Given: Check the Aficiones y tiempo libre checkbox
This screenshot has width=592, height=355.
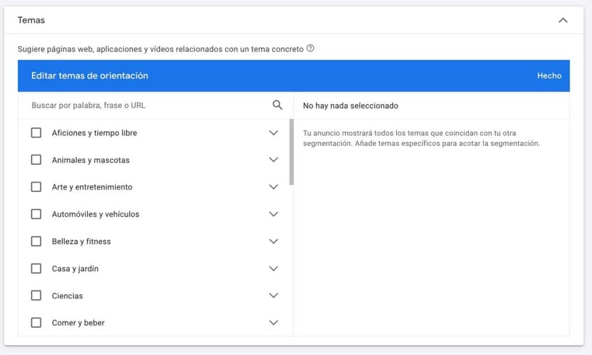Looking at the screenshot, I should [x=36, y=133].
